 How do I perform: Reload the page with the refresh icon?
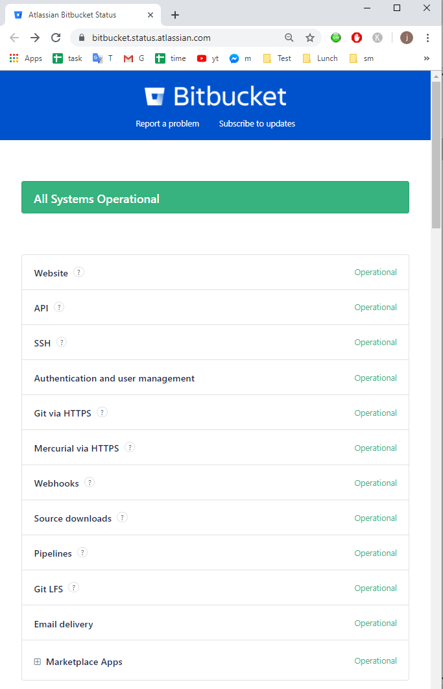click(x=56, y=38)
